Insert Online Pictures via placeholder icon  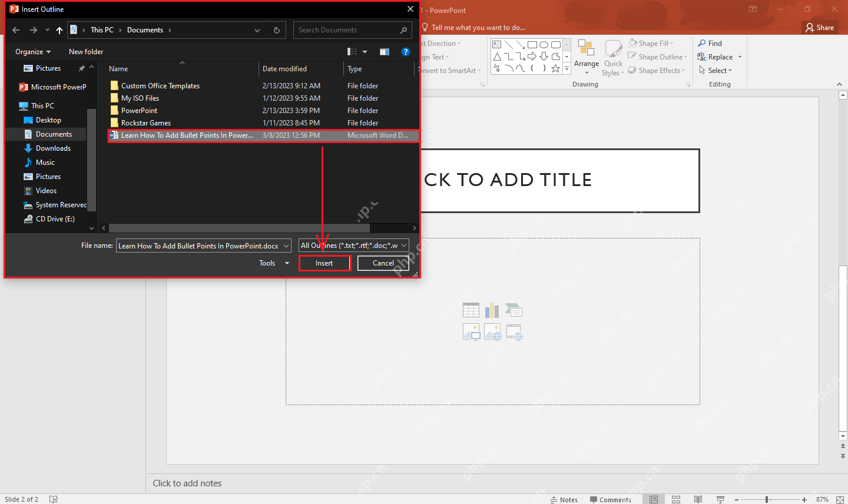coord(492,332)
